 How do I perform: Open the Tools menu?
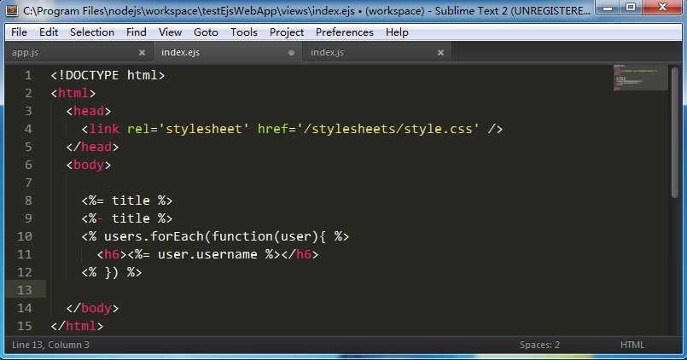pyautogui.click(x=244, y=32)
